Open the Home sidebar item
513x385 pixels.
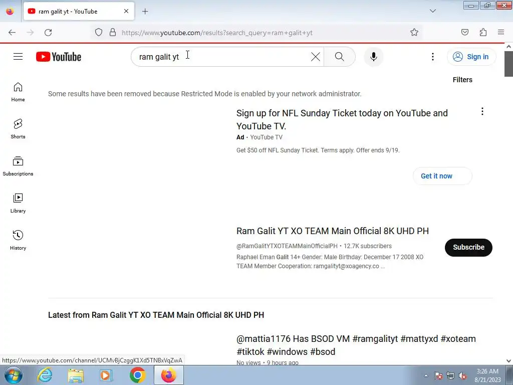(18, 92)
